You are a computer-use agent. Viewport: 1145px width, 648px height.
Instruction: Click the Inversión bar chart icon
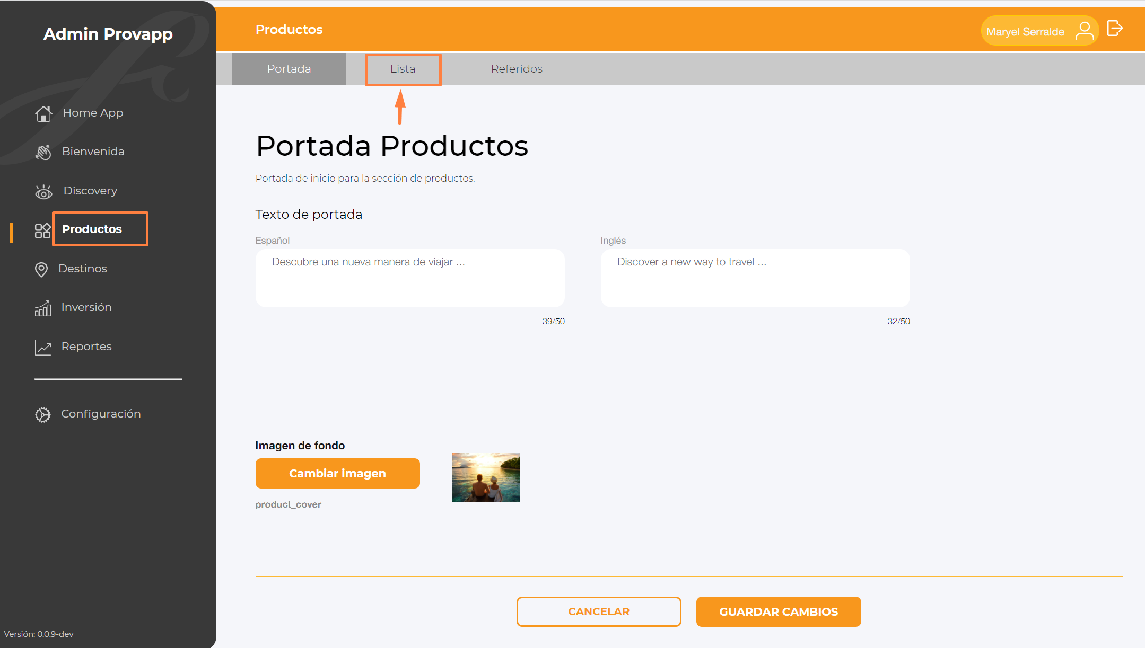pyautogui.click(x=43, y=308)
